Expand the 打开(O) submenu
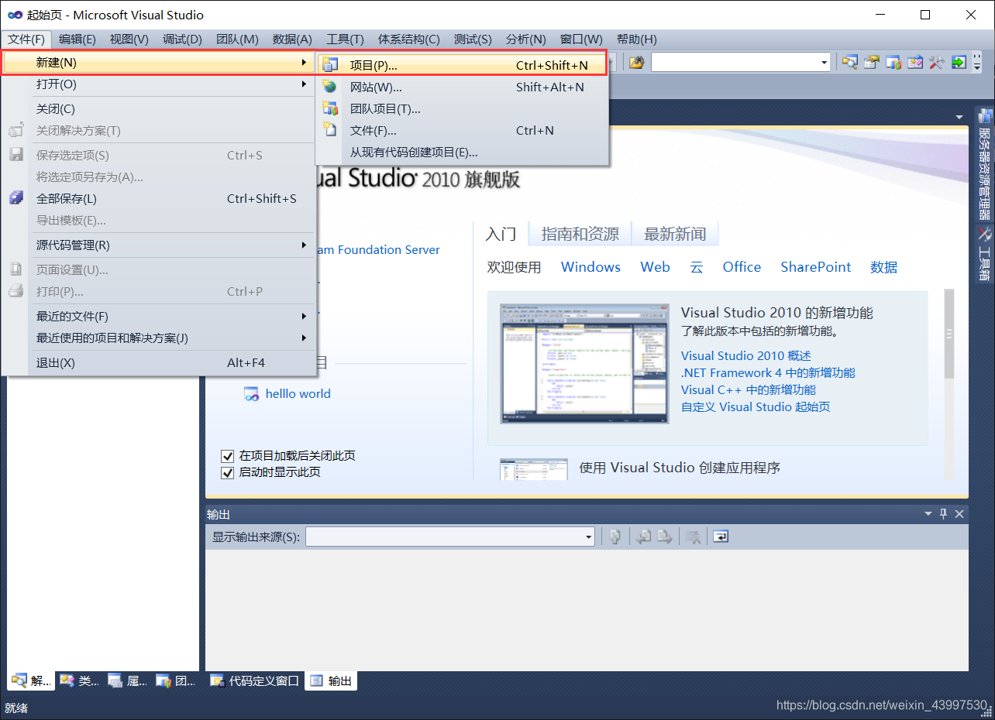Viewport: 995px width, 720px height. (x=159, y=84)
